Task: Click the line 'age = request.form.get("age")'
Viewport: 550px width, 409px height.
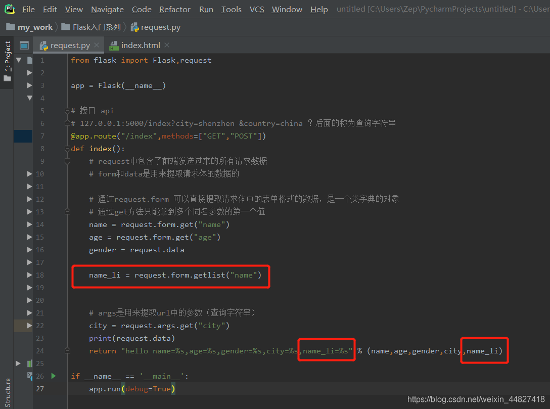Action: tap(155, 237)
